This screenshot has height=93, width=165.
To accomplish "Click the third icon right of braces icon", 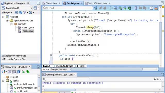I will point(125,8).
